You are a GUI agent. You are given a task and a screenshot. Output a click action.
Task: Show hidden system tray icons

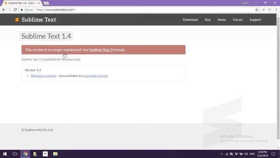click(x=221, y=154)
